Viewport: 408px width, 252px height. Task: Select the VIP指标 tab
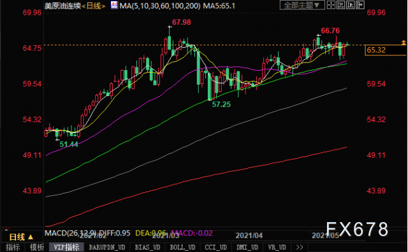pyautogui.click(x=66, y=248)
